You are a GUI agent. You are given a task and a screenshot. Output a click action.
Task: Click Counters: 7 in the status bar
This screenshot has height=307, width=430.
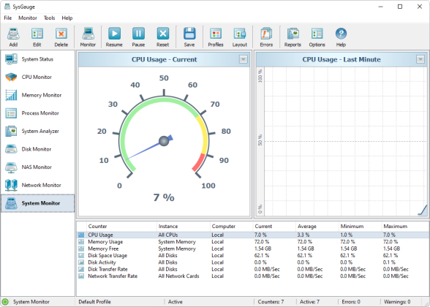click(x=271, y=302)
